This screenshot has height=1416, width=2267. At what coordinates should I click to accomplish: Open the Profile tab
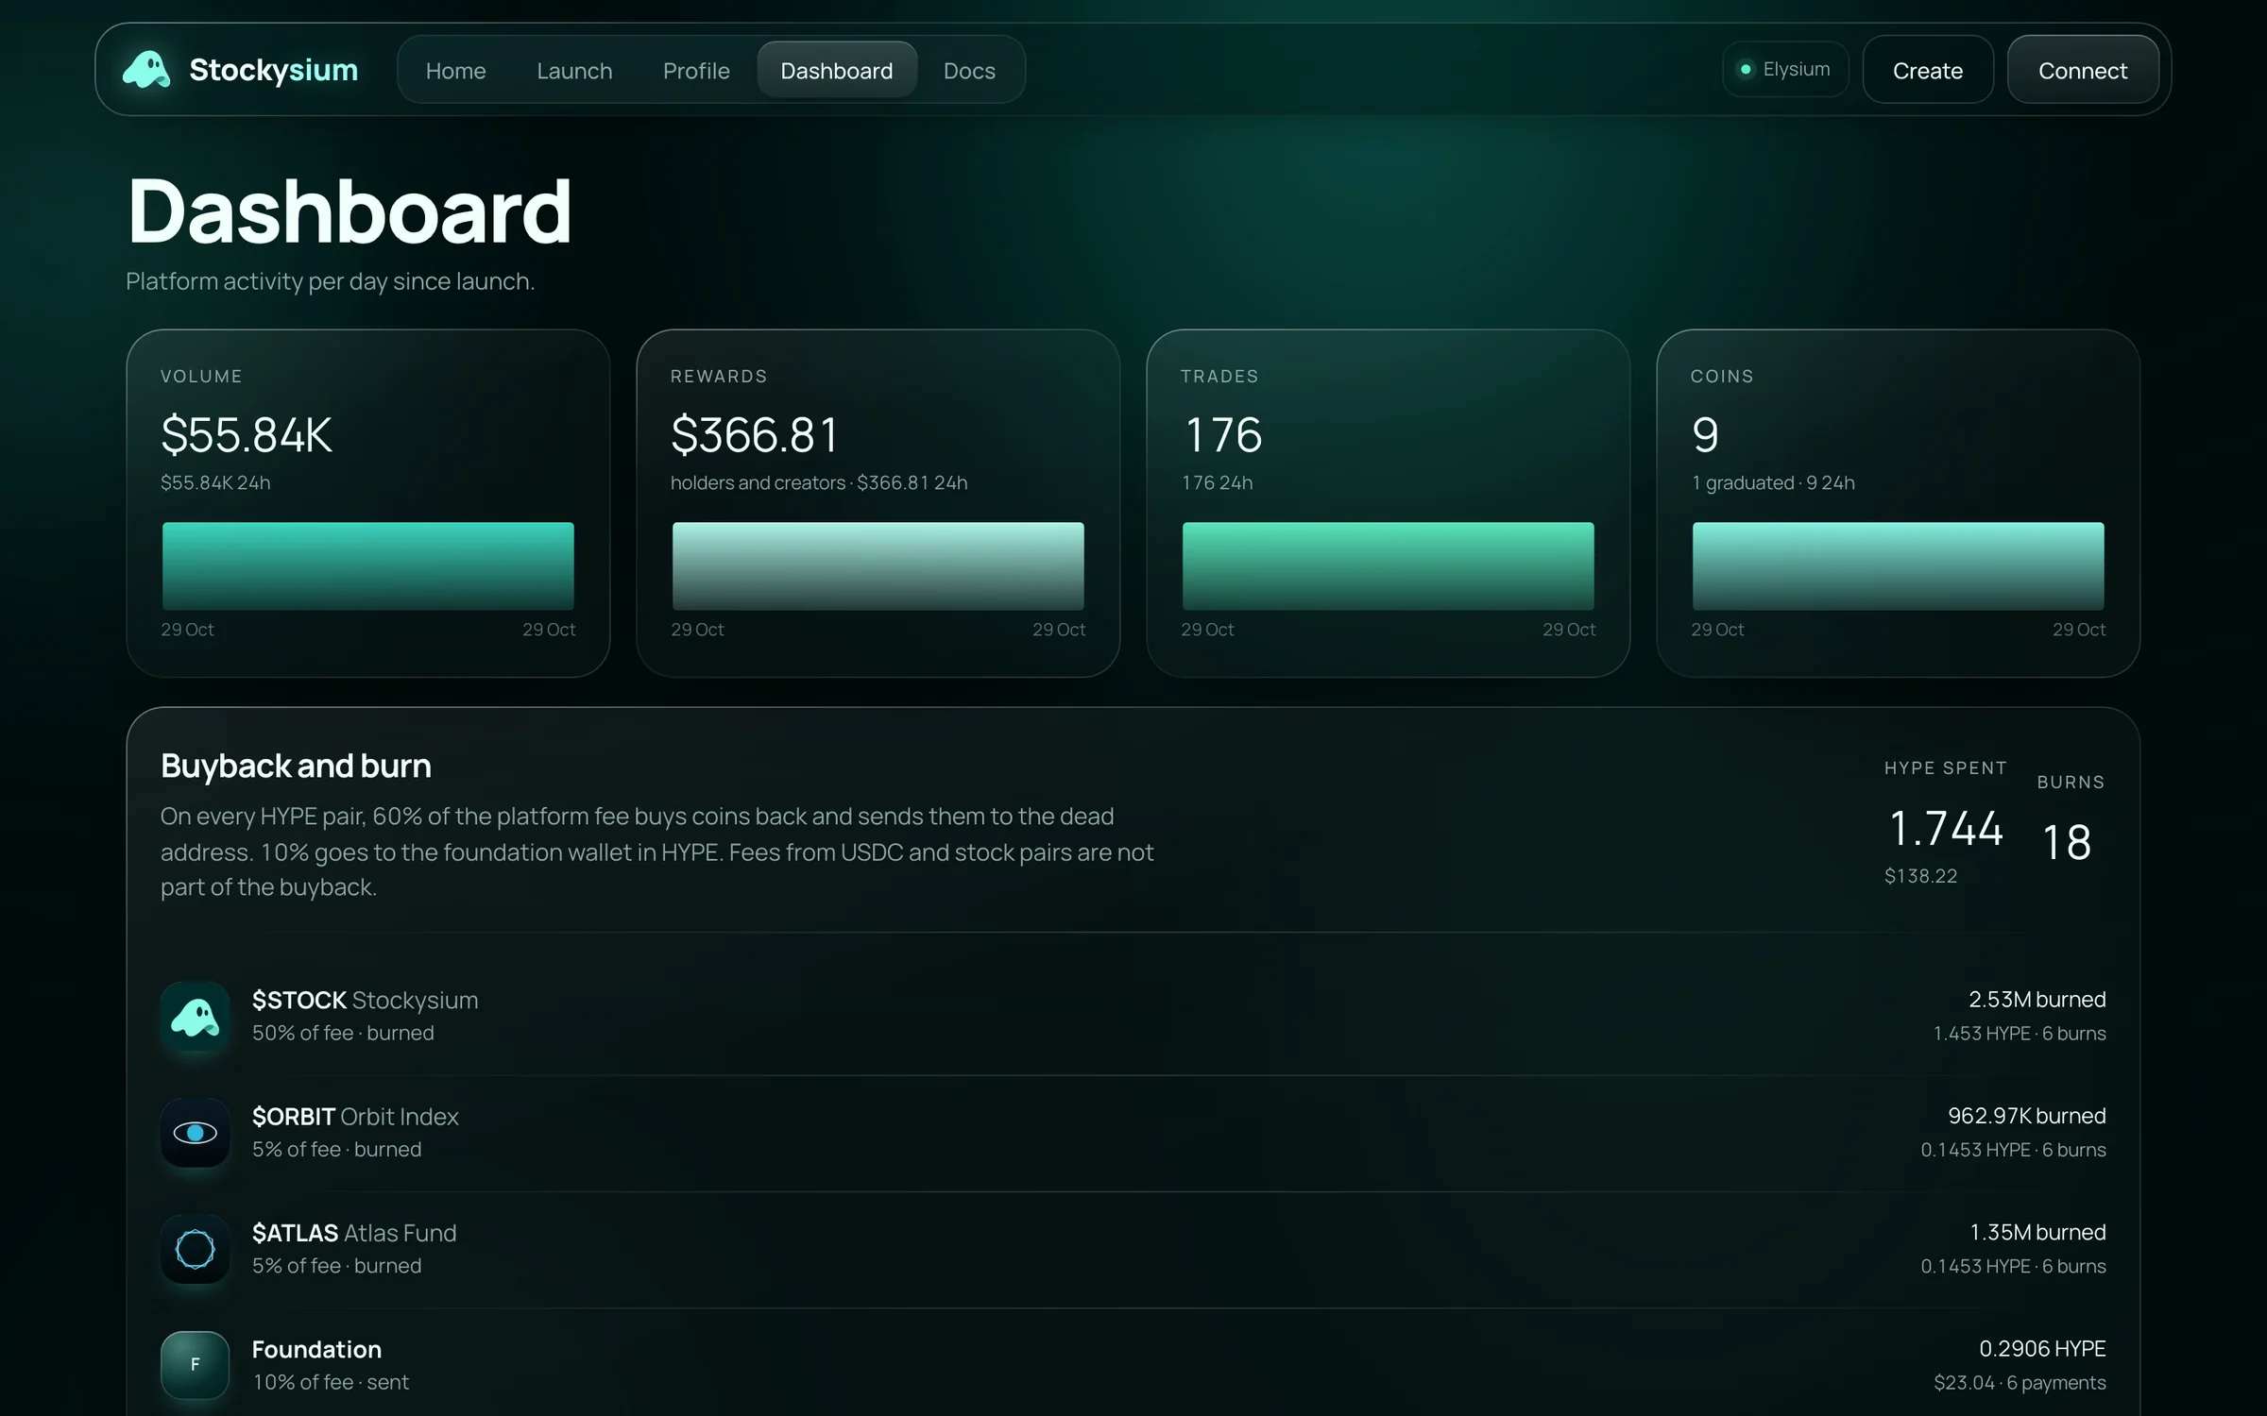pos(696,71)
